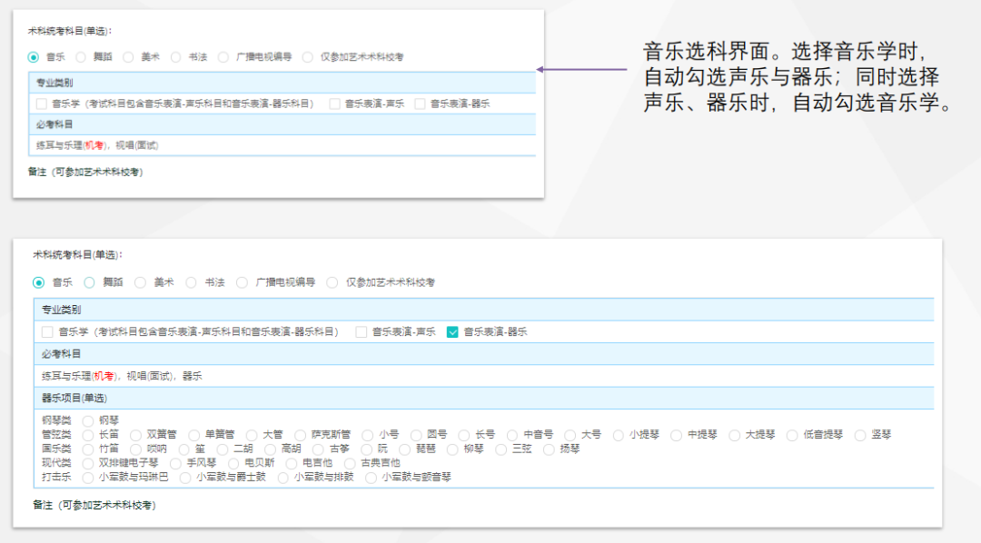Select 舞蹈 radio in lower form
Viewport: 981px width, 543px height.
coord(89,282)
